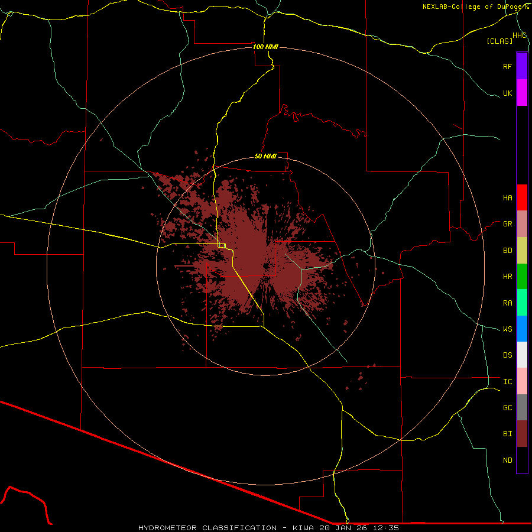This screenshot has width=532, height=532.
Task: Click the RA legend label
Action: pos(507,303)
